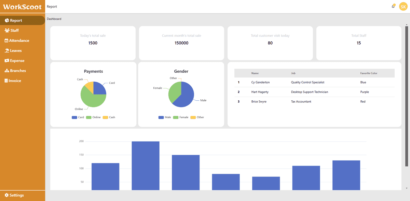Image resolution: width=410 pixels, height=201 pixels.
Task: Click the Report title in top bar
Action: point(52,6)
